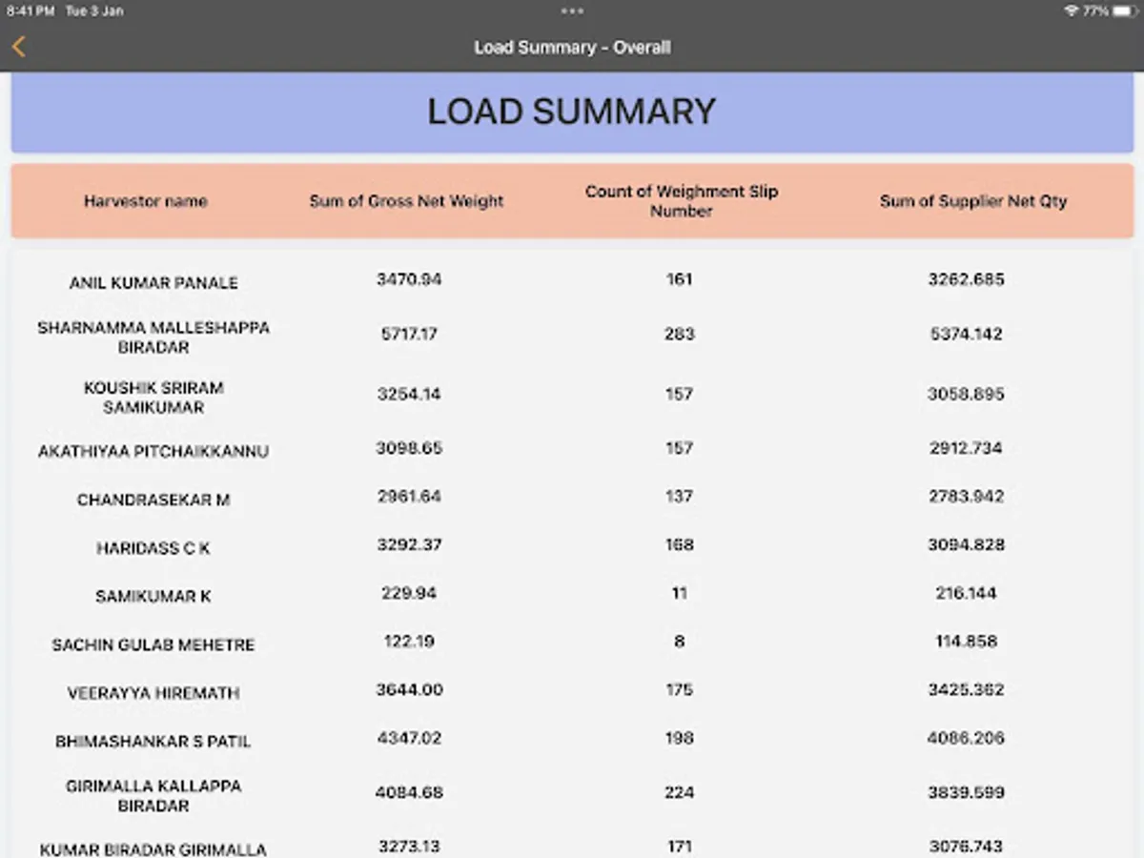Select the 'Sum of Supplier Net Qty' header
The width and height of the screenshot is (1144, 858).
click(x=972, y=201)
